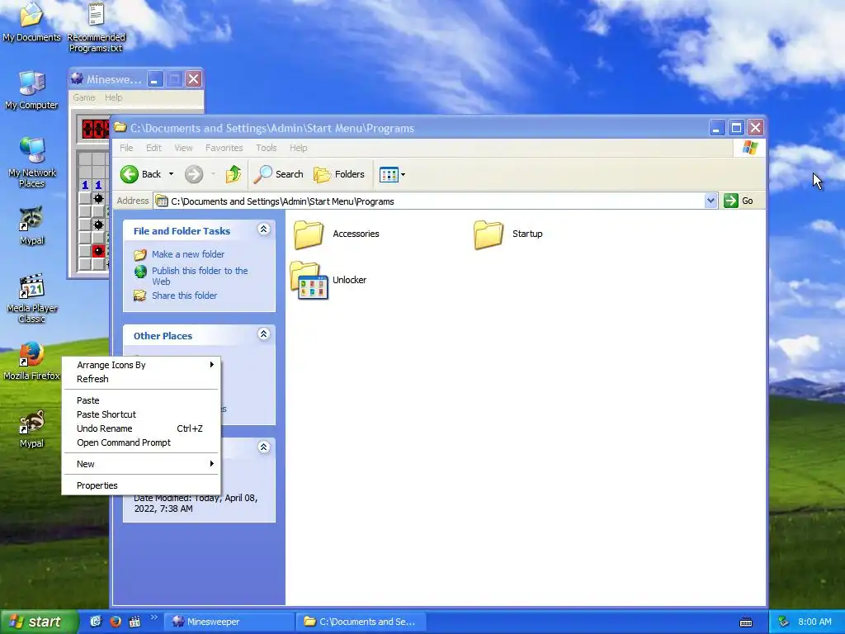
Task: Open the Favorites menu
Action: (224, 148)
